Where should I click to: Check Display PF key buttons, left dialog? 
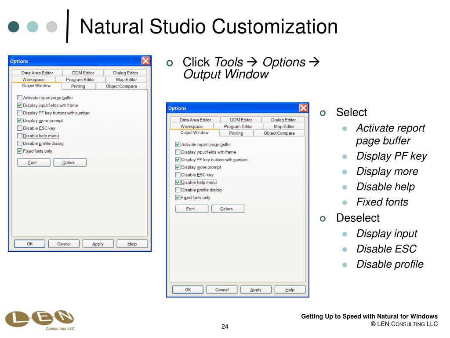19,113
